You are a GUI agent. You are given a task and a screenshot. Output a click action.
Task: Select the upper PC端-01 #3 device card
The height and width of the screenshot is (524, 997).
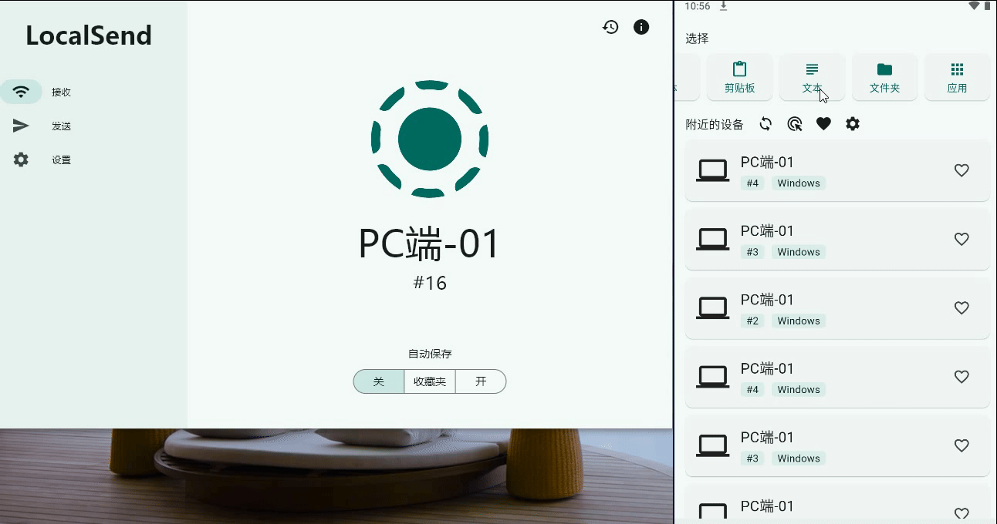(x=837, y=240)
